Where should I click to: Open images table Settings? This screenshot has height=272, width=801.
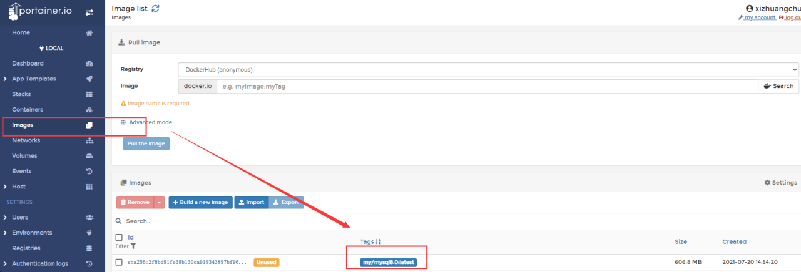(781, 183)
